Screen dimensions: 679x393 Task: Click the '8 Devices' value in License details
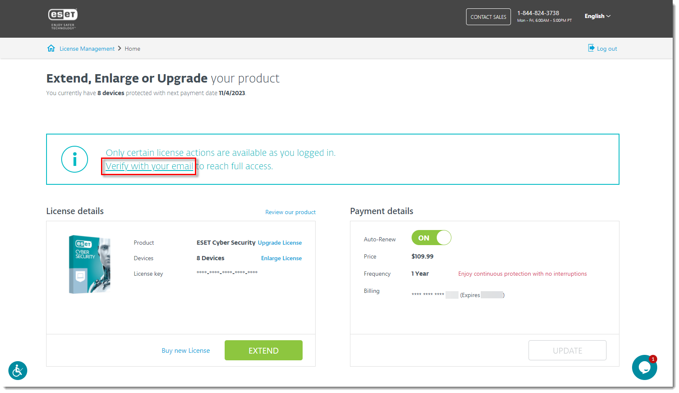click(x=210, y=258)
